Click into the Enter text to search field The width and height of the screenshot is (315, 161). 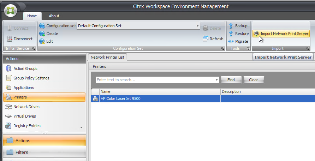pyautogui.click(x=155, y=80)
